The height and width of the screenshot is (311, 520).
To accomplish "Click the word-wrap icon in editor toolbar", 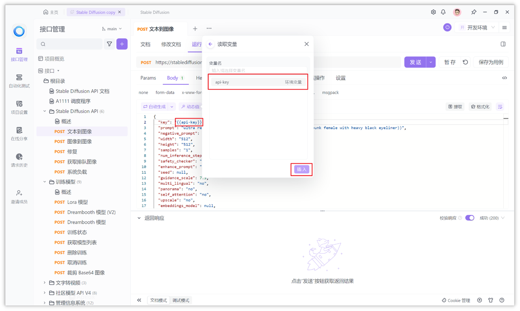I will click(500, 107).
